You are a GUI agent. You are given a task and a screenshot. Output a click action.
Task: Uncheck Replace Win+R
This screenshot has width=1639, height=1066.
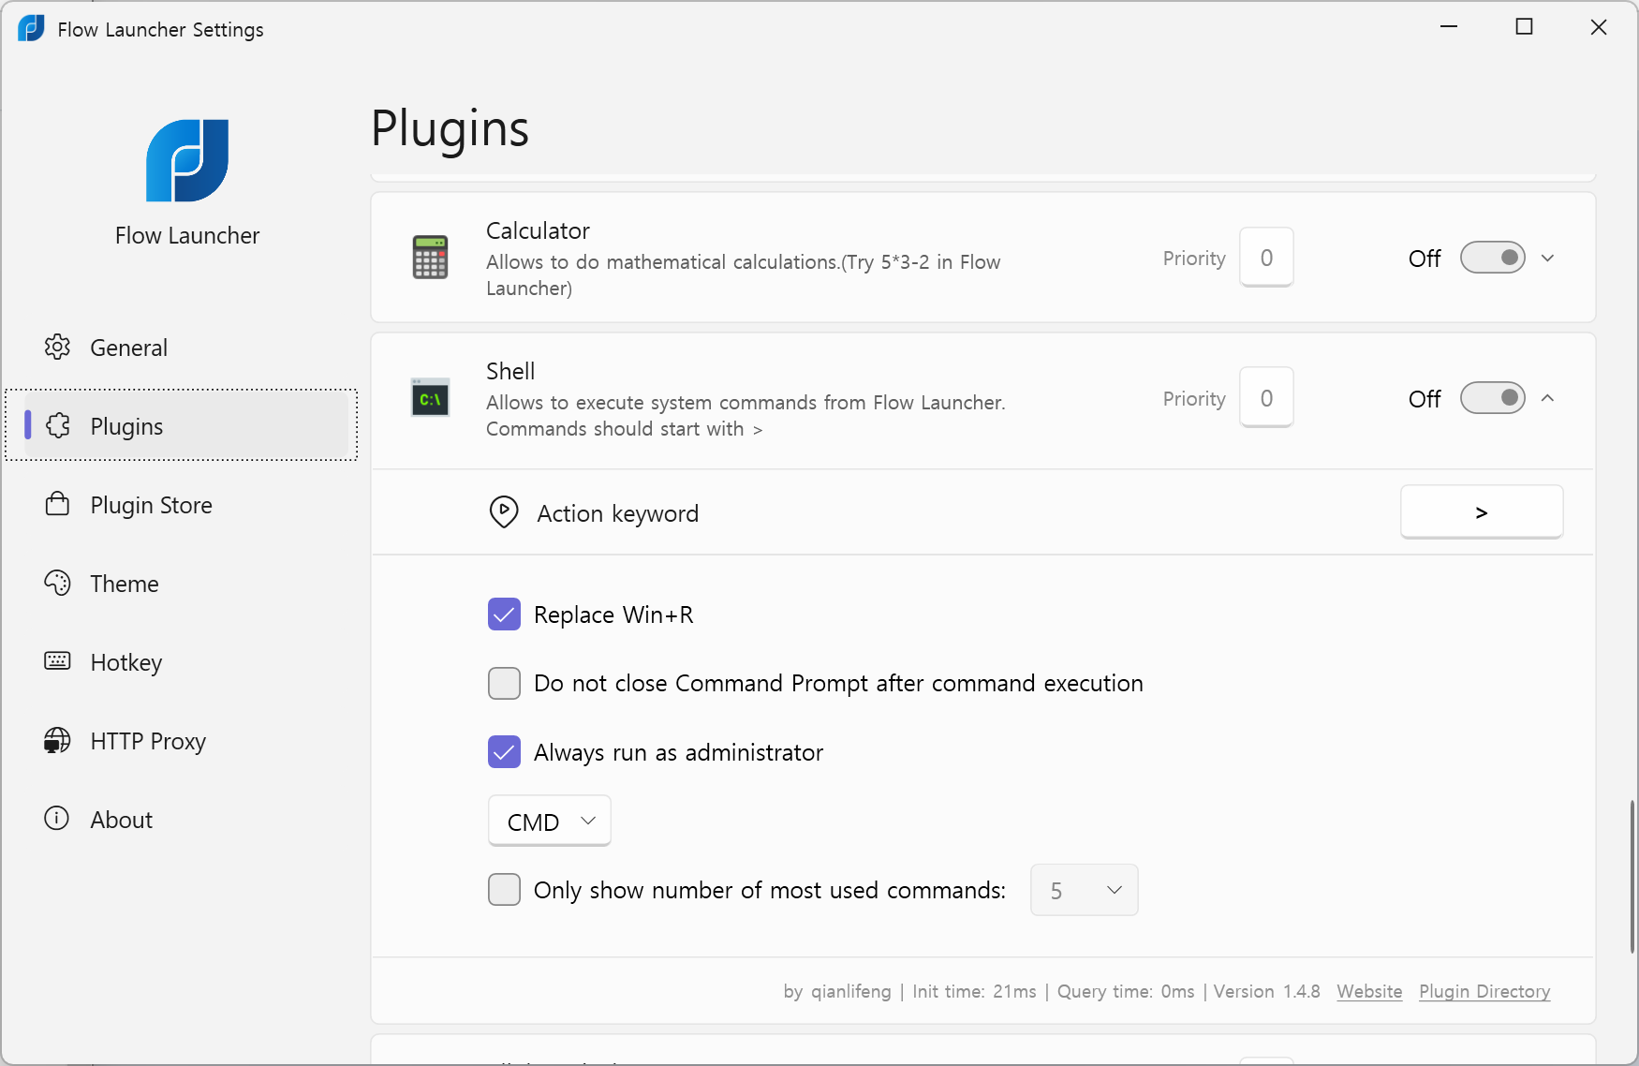504,614
